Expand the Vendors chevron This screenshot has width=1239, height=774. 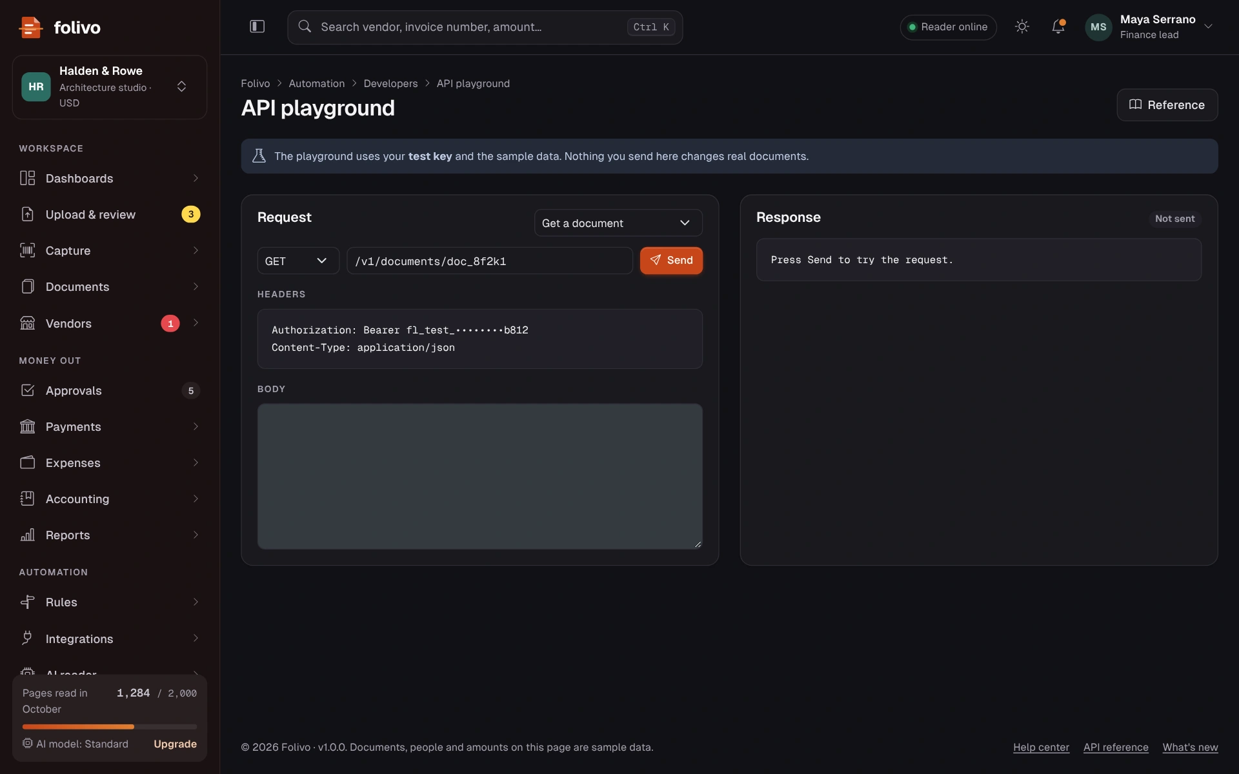point(196,323)
